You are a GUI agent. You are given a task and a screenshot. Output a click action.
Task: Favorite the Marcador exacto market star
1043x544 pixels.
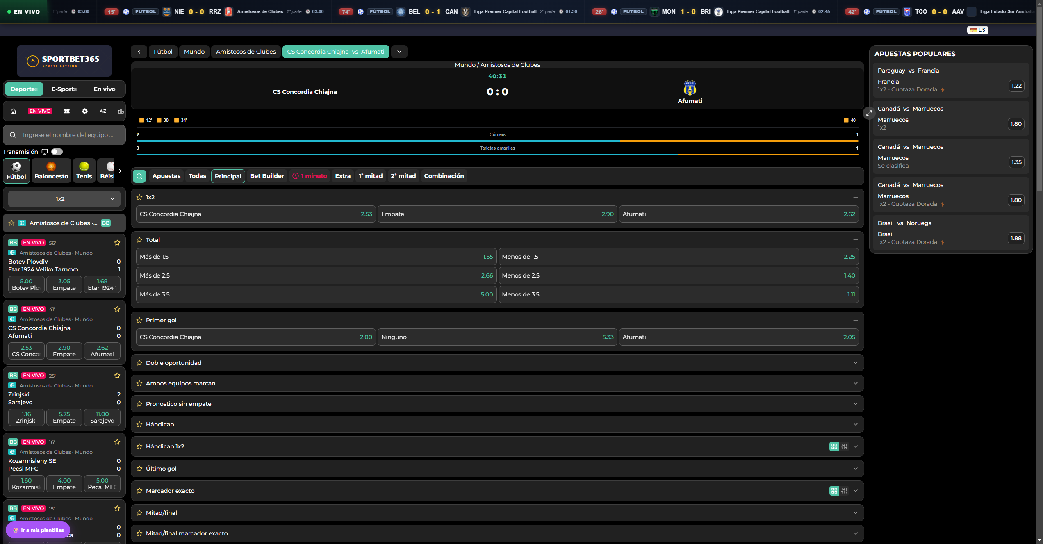139,491
